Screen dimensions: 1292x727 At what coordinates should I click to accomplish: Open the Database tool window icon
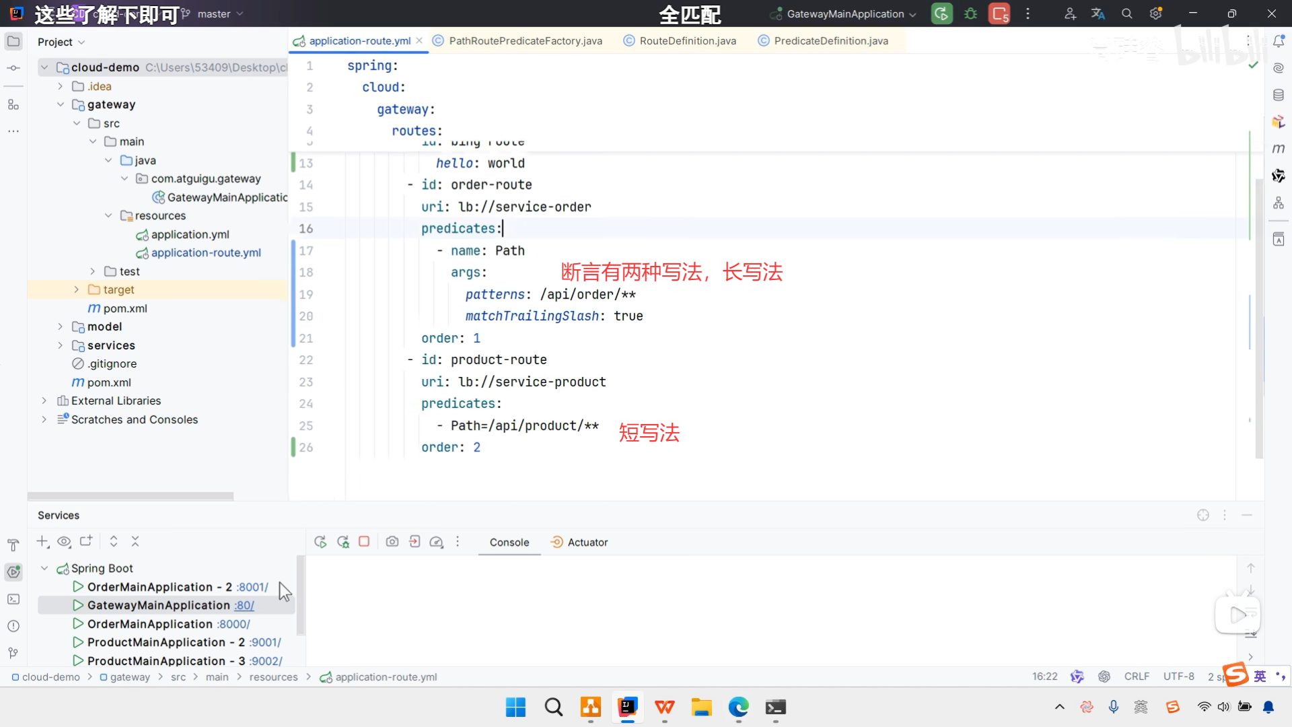(x=1279, y=95)
